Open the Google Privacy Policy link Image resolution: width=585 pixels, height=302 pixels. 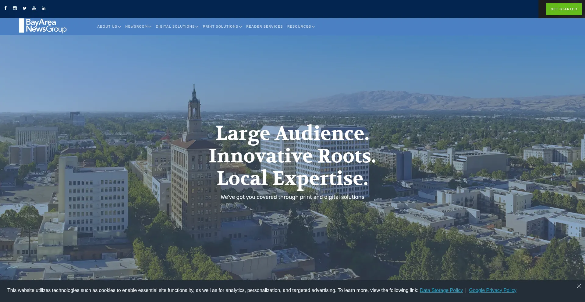pyautogui.click(x=492, y=290)
